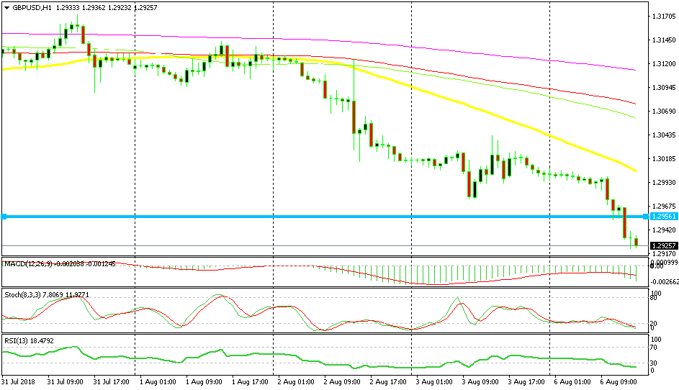Click the 3 Aug 09:00 time label

[x=480, y=382]
